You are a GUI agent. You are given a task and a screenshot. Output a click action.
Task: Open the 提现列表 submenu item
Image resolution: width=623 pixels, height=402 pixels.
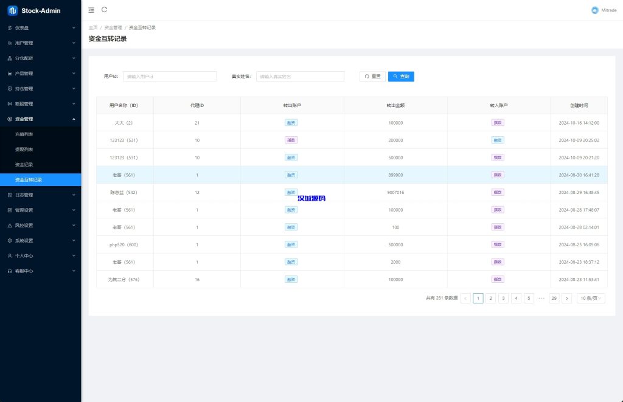(x=24, y=150)
